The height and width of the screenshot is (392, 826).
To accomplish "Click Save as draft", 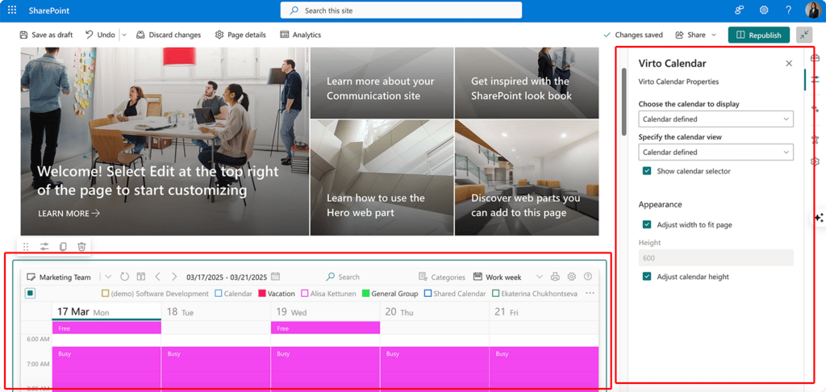I will click(x=46, y=35).
